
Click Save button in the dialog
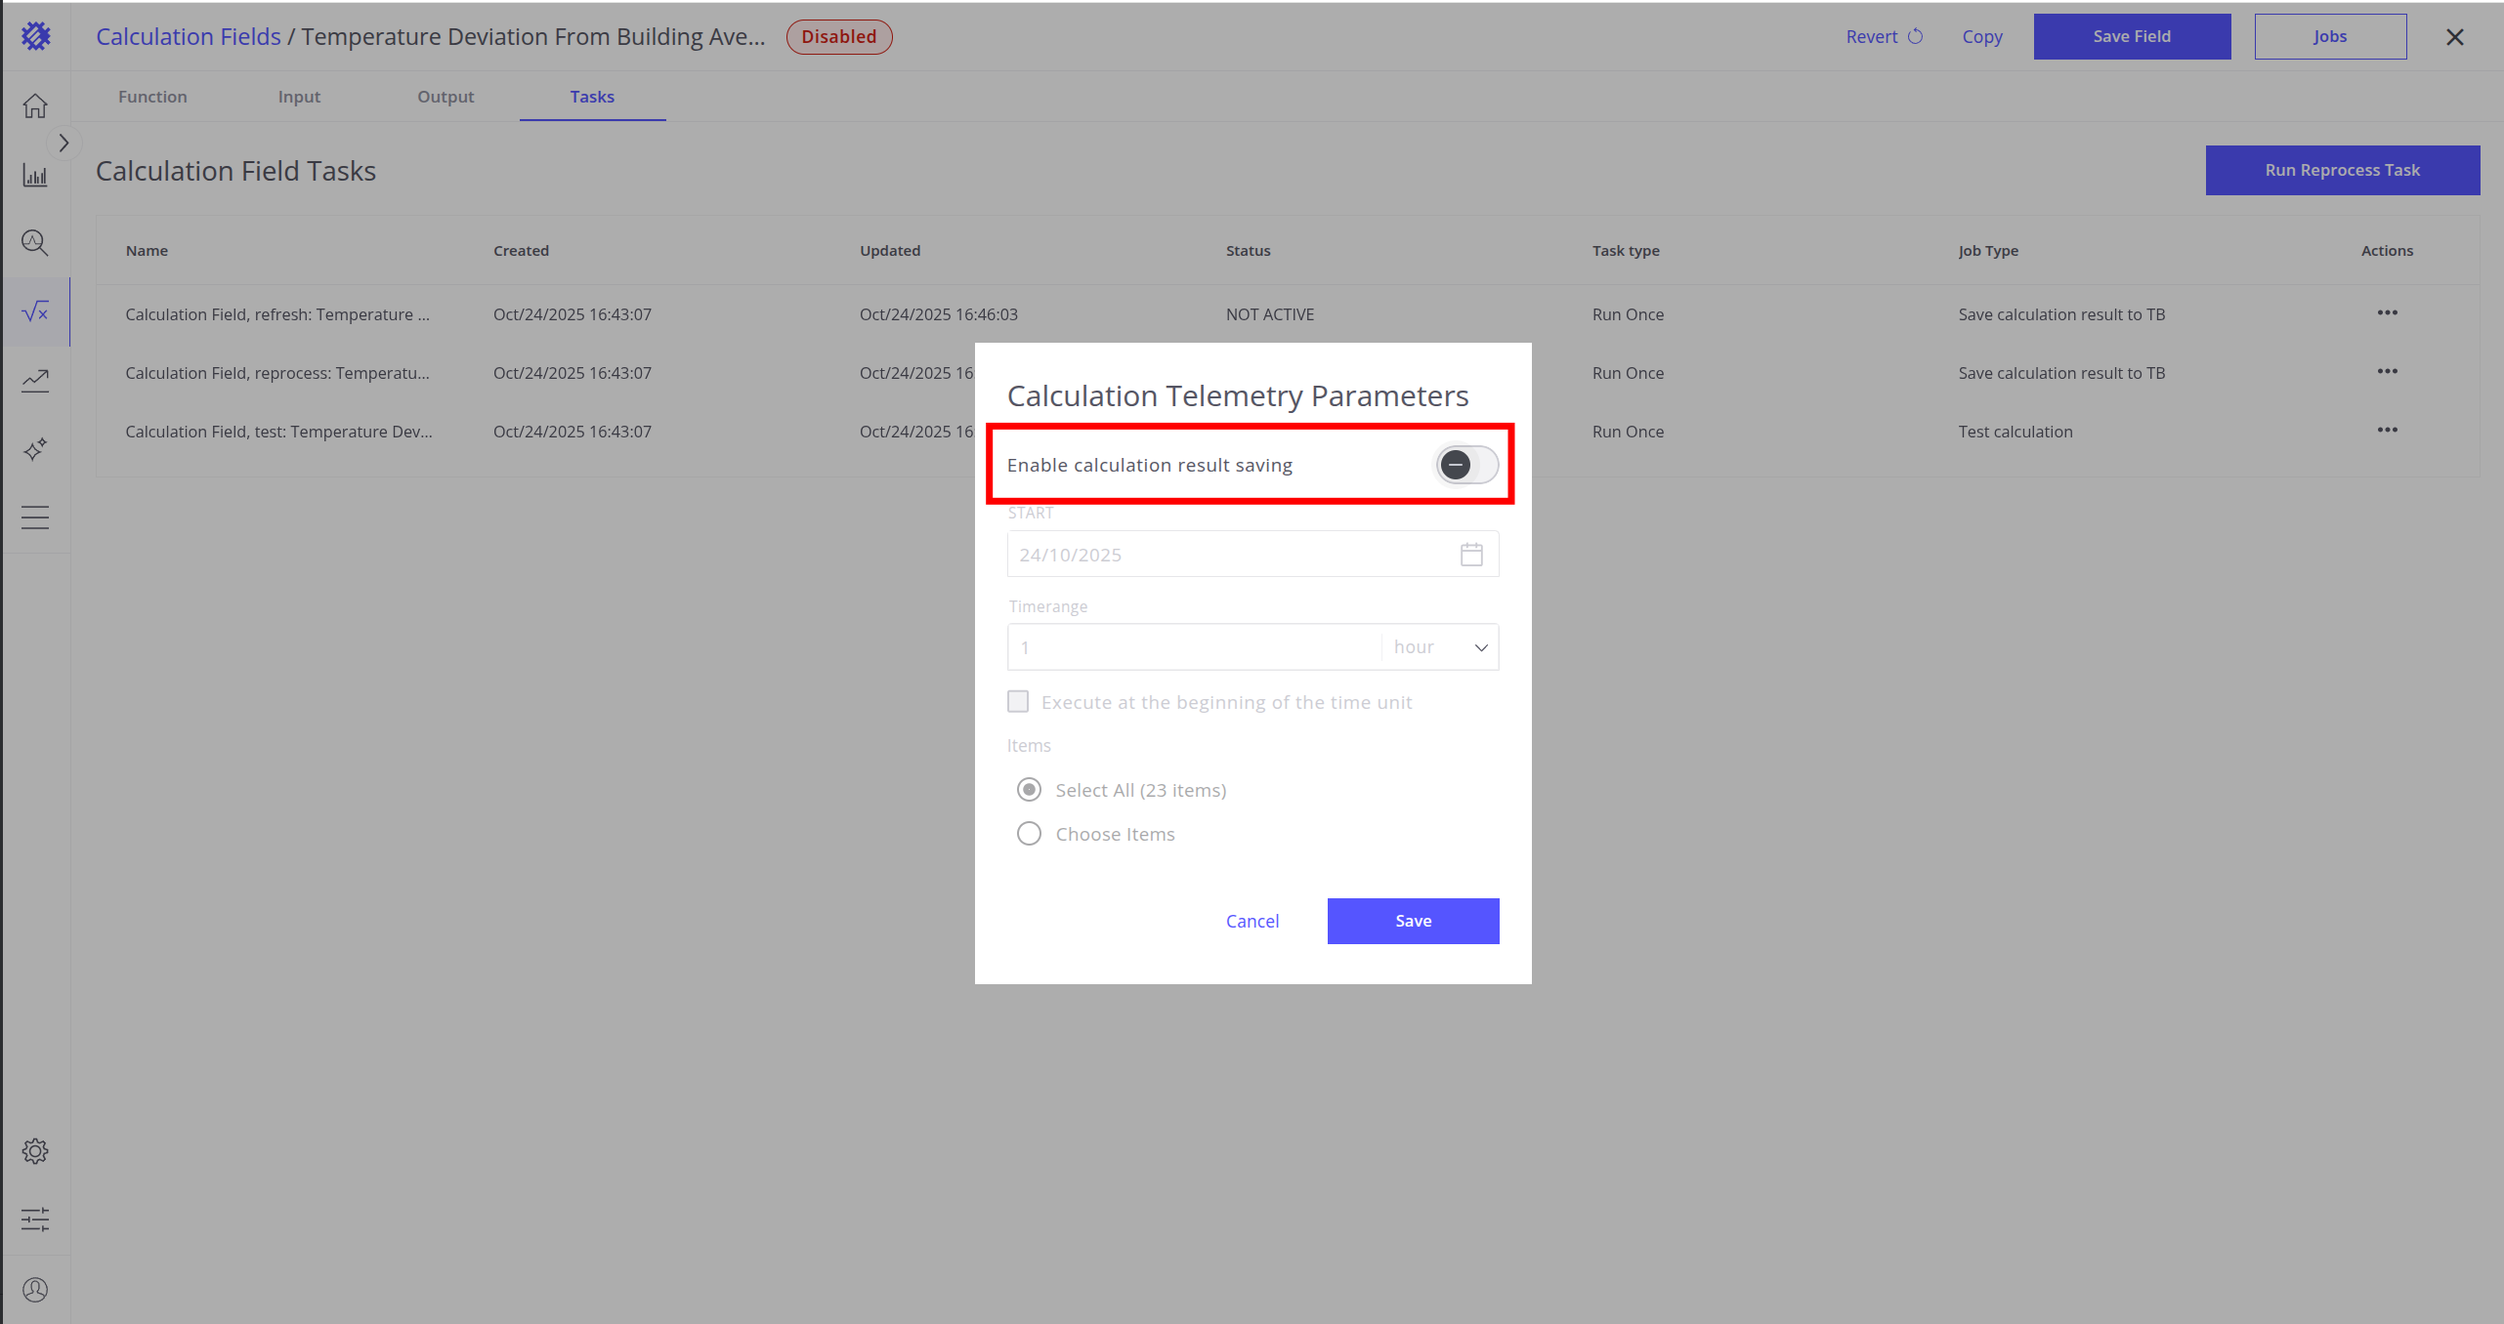[1413, 921]
